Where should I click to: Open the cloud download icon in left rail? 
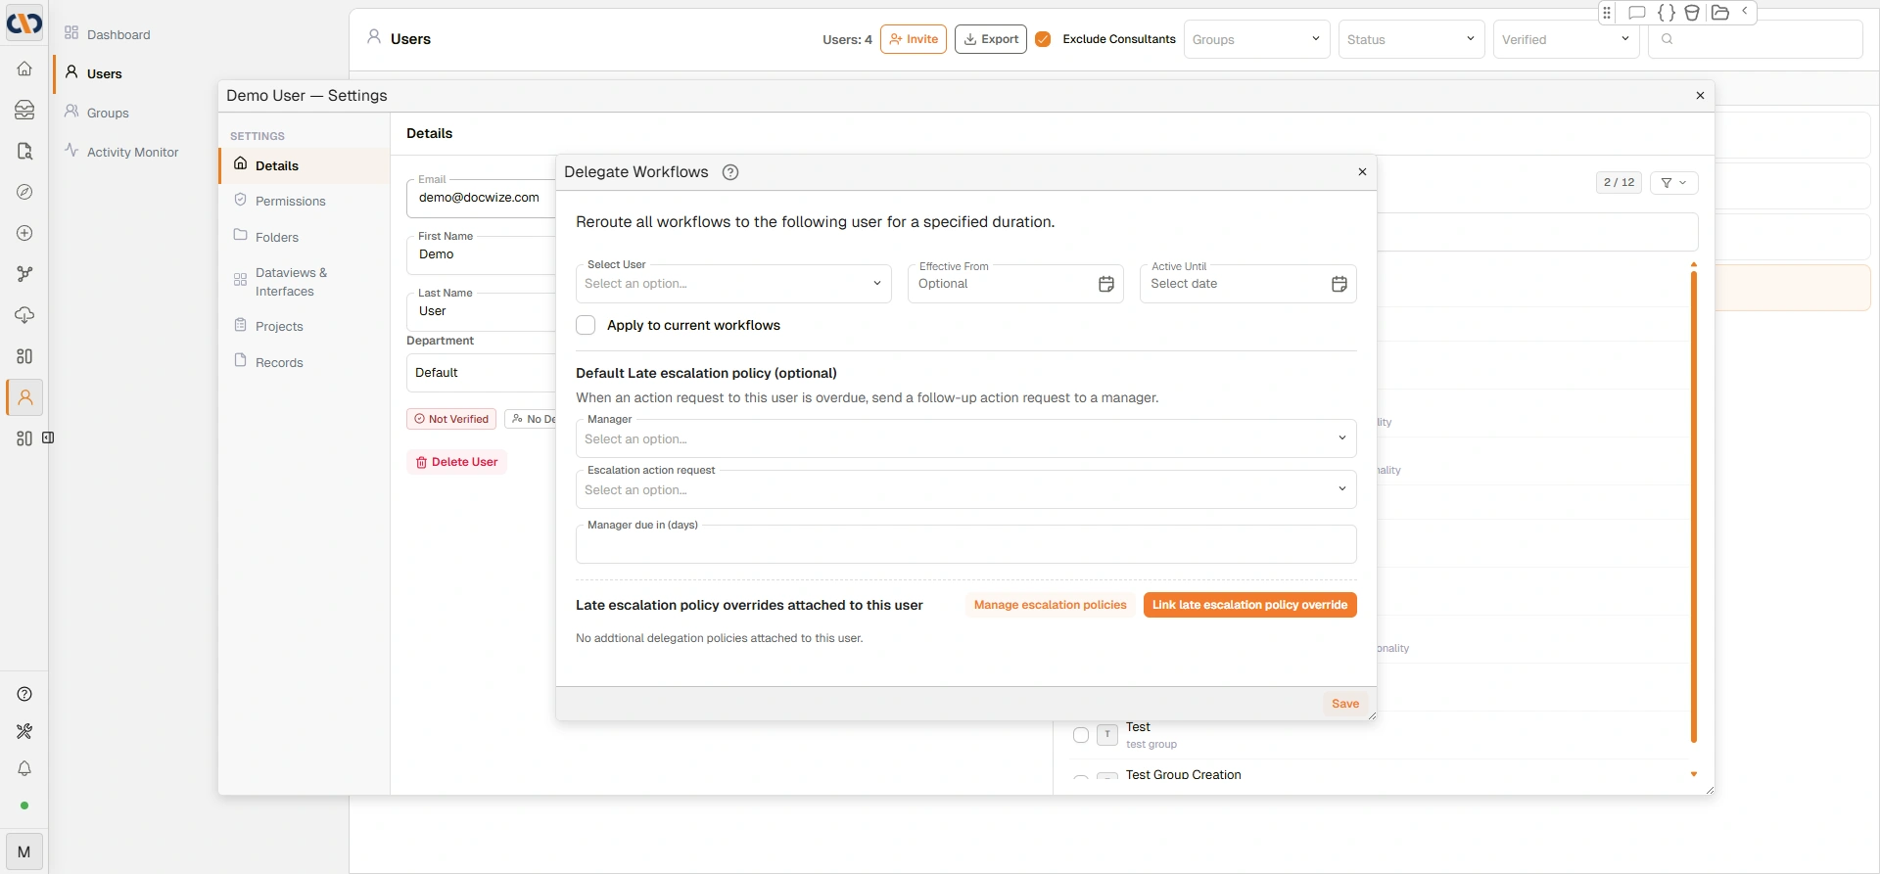pyautogui.click(x=24, y=315)
